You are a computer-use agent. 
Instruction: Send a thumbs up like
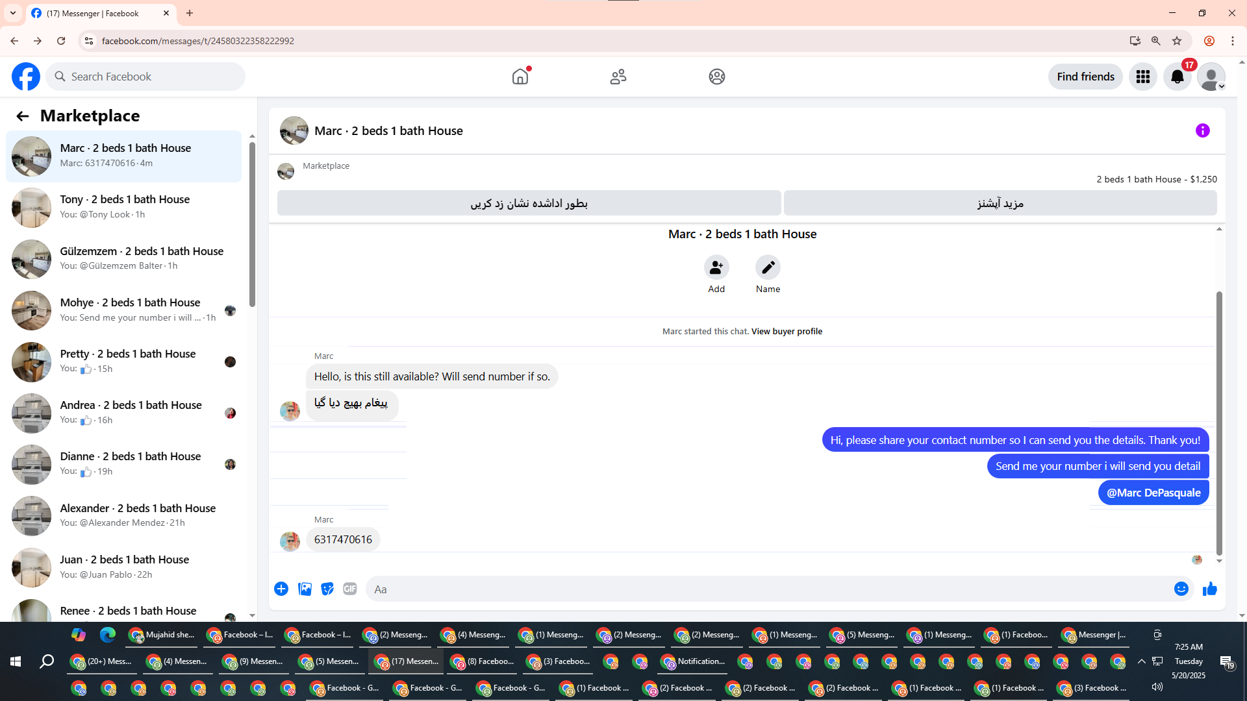click(x=1209, y=589)
